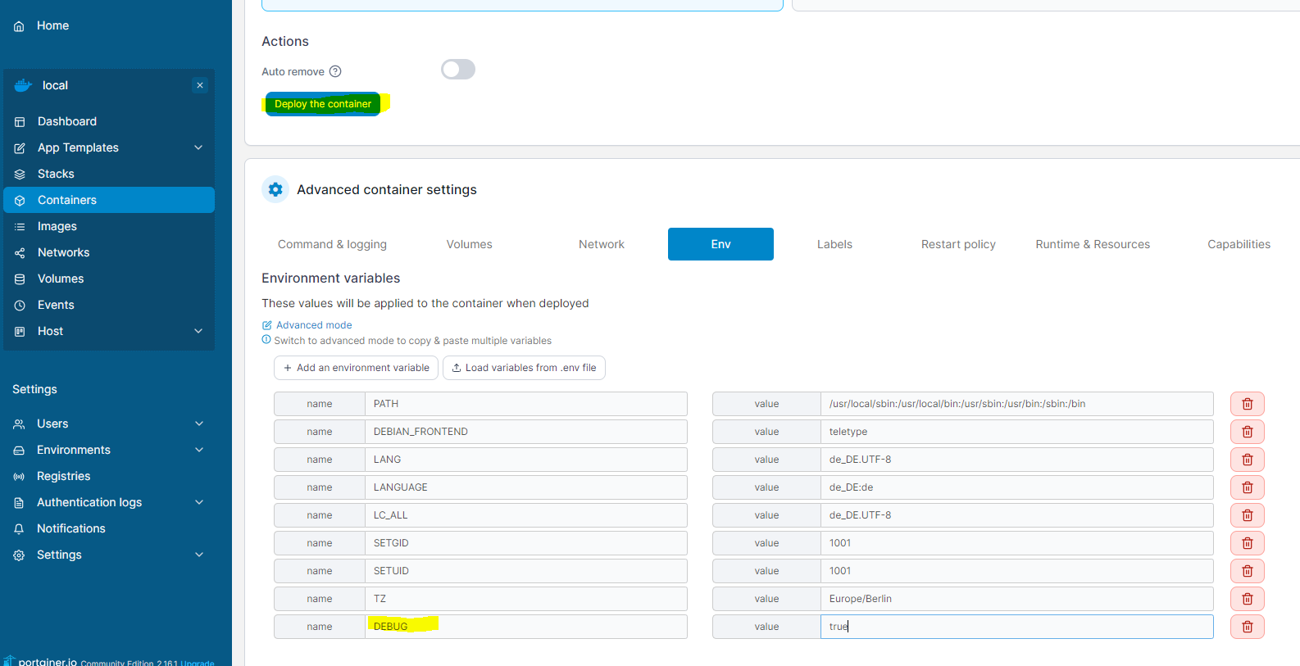Viewport: 1300px width, 666px height.
Task: Click the Images list icon
Action: click(20, 227)
